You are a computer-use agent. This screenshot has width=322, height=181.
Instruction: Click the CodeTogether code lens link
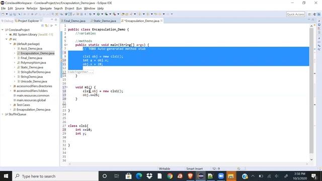click(80, 72)
